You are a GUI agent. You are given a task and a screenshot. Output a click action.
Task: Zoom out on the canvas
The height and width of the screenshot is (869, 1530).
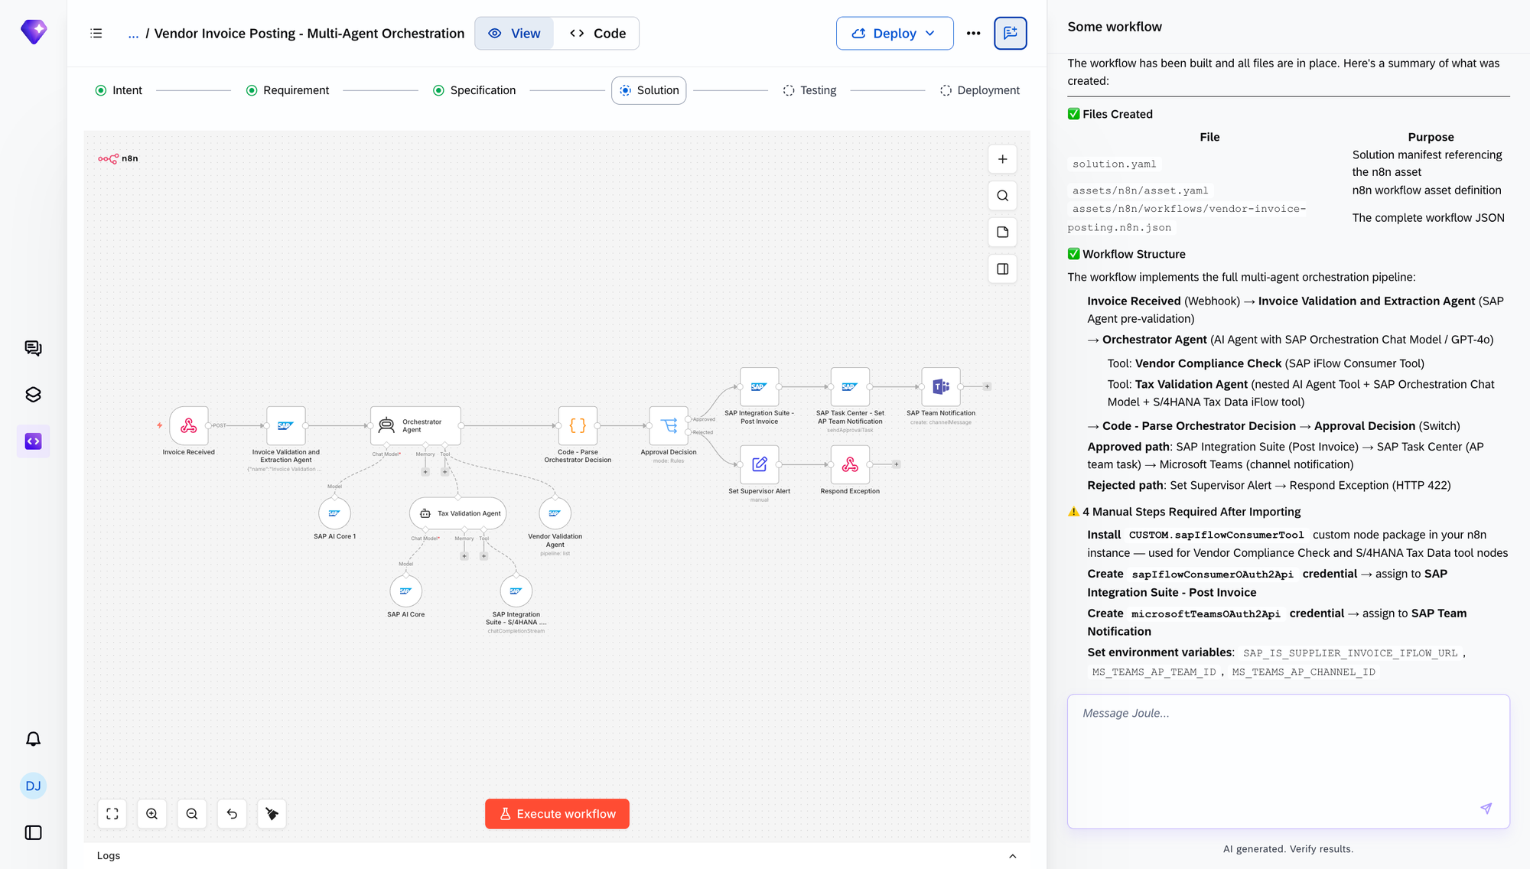tap(192, 814)
